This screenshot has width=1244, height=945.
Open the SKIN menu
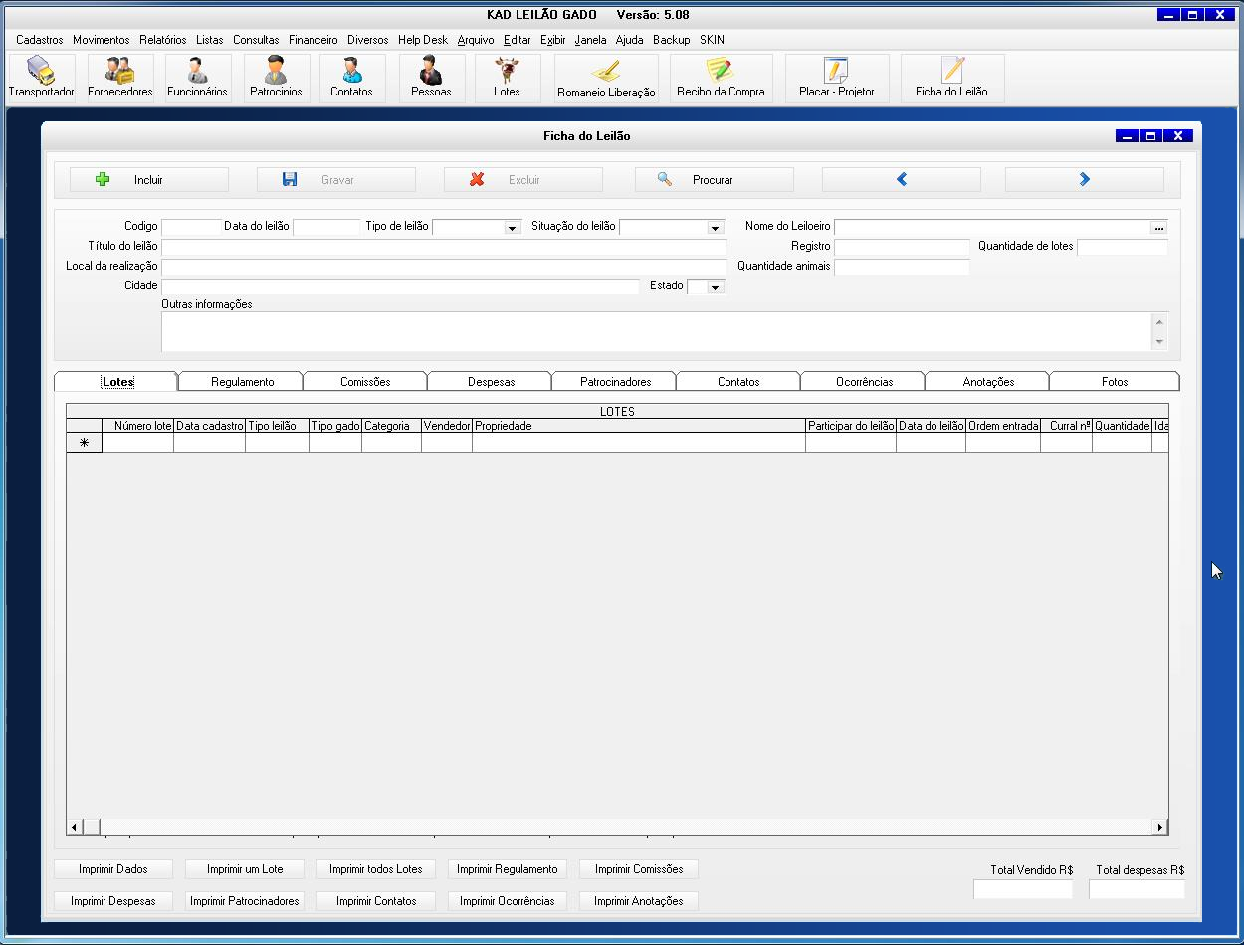(712, 40)
